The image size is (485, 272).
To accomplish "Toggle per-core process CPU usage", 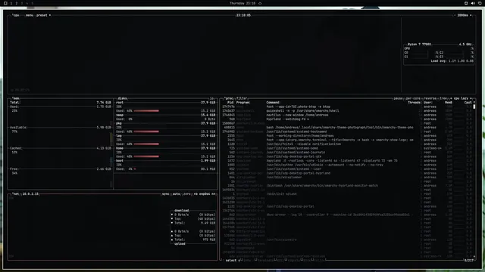I will pyautogui.click(x=413, y=98).
